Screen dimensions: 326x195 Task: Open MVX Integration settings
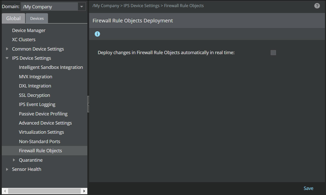click(x=36, y=77)
